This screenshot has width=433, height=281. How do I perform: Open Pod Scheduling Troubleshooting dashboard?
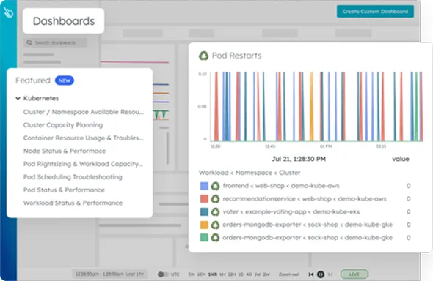73,177
